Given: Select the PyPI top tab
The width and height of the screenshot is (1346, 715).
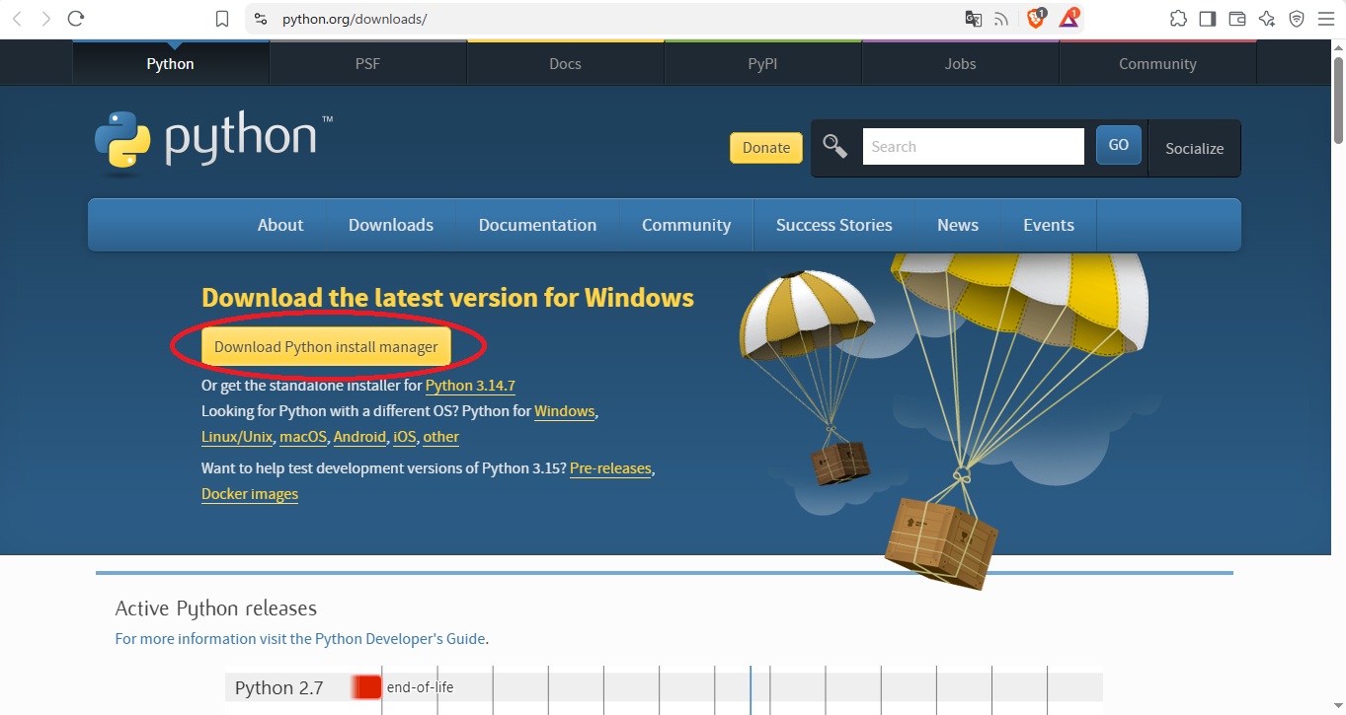Looking at the screenshot, I should click(x=762, y=64).
